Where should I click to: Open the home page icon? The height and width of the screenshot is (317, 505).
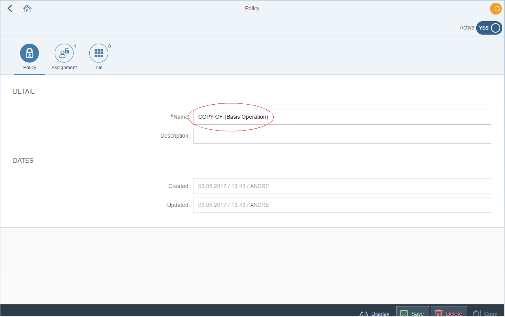(27, 8)
